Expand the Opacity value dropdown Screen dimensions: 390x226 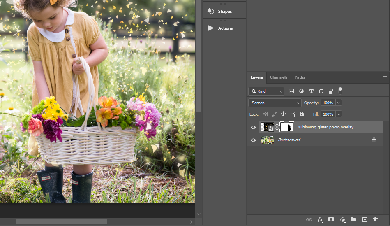point(339,103)
